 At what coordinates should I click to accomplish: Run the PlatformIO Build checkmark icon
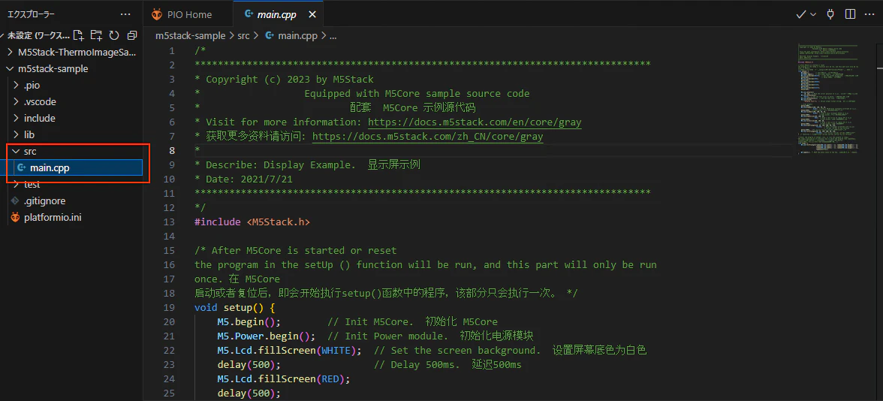[x=800, y=15]
